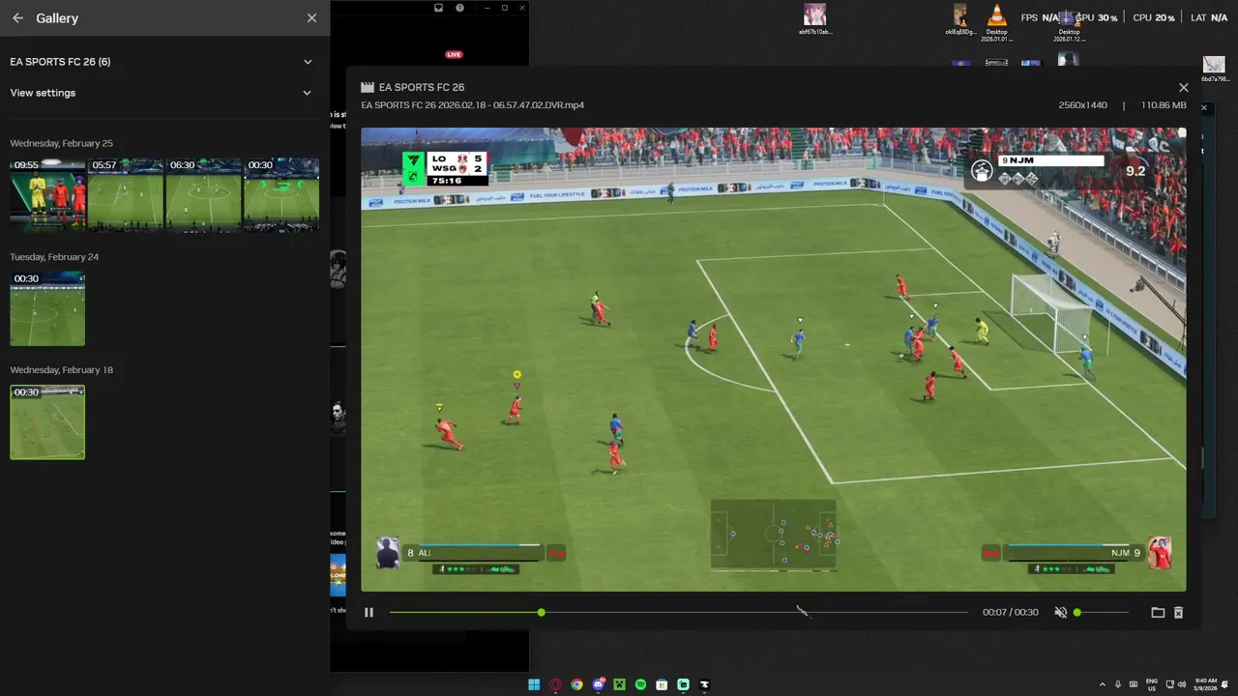The image size is (1238, 696).
Task: Open Spotify from taskbar
Action: (x=640, y=684)
